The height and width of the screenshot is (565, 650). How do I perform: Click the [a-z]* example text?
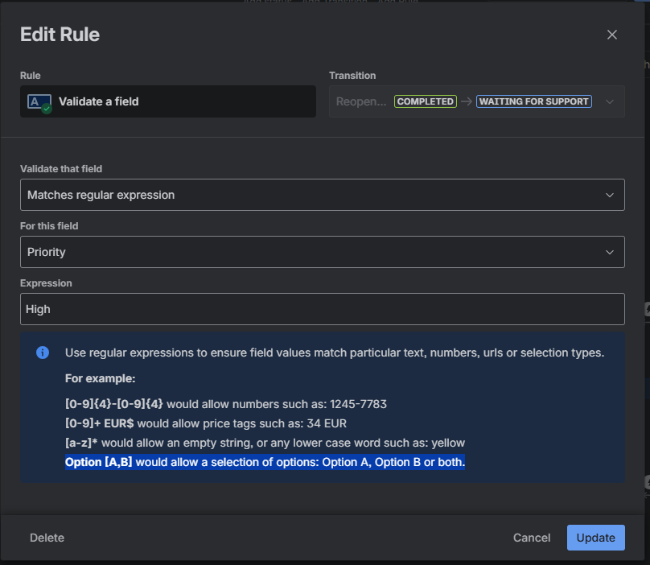click(x=81, y=443)
